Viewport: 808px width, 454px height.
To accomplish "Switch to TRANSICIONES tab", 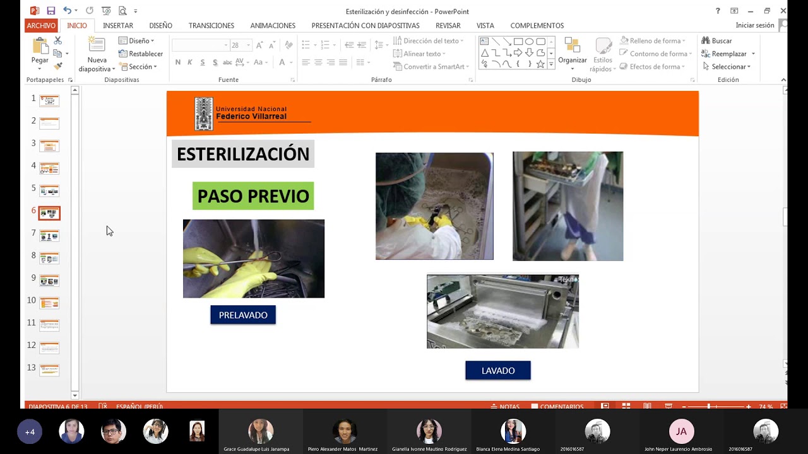I will (211, 25).
